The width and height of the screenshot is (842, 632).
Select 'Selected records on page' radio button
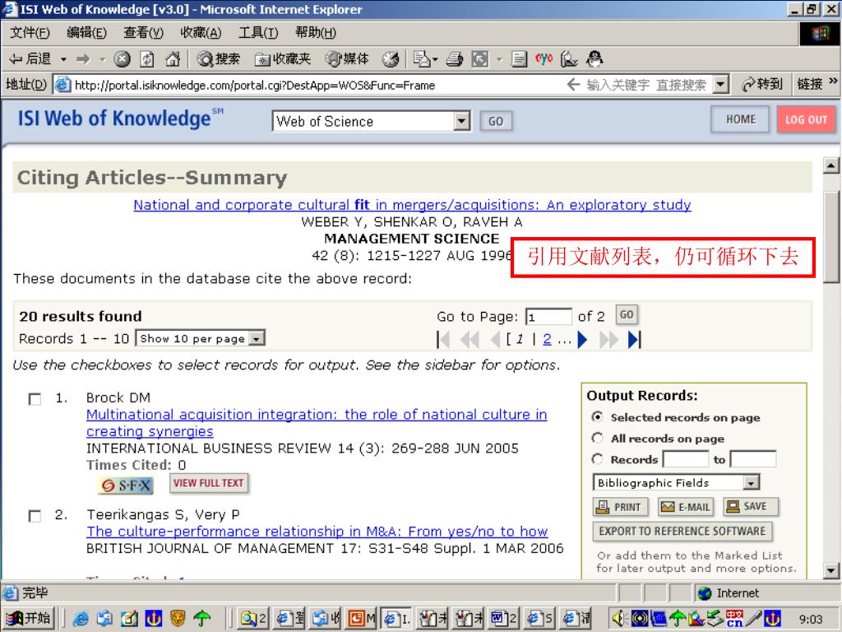pos(597,417)
